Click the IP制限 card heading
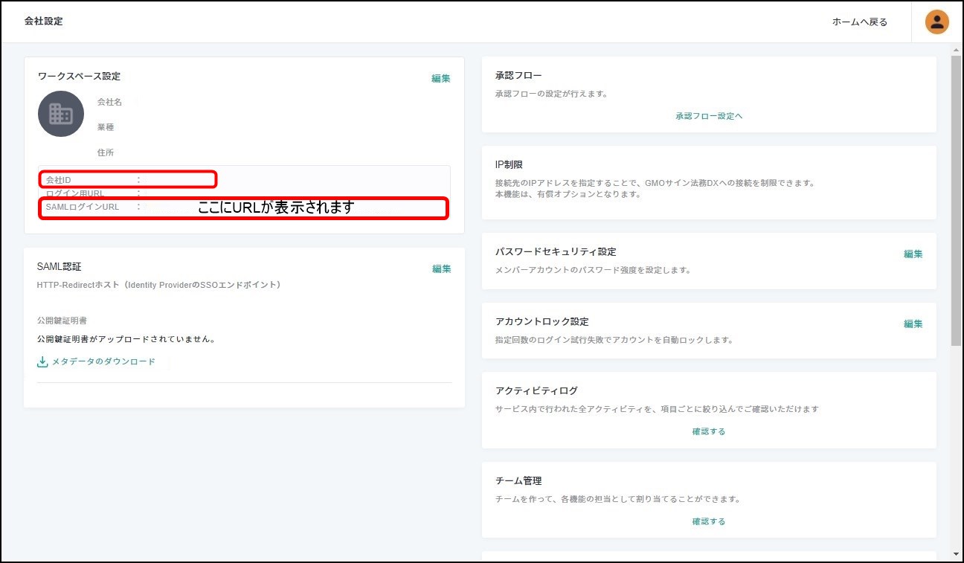964x563 pixels. pos(509,164)
